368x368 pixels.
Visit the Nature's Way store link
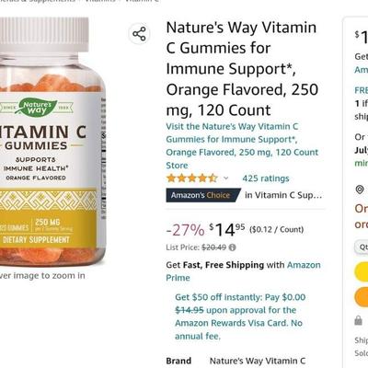click(x=242, y=145)
